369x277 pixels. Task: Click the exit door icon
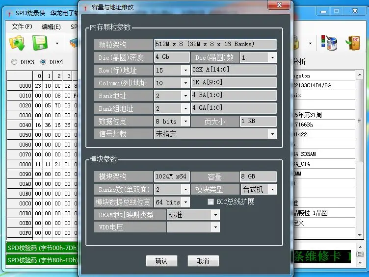coord(353,43)
